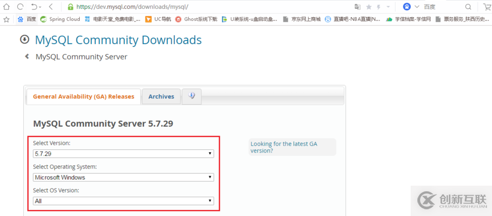The height and width of the screenshot is (216, 492).
Task: Follow the Looking for the latest GA version link
Action: 284,147
